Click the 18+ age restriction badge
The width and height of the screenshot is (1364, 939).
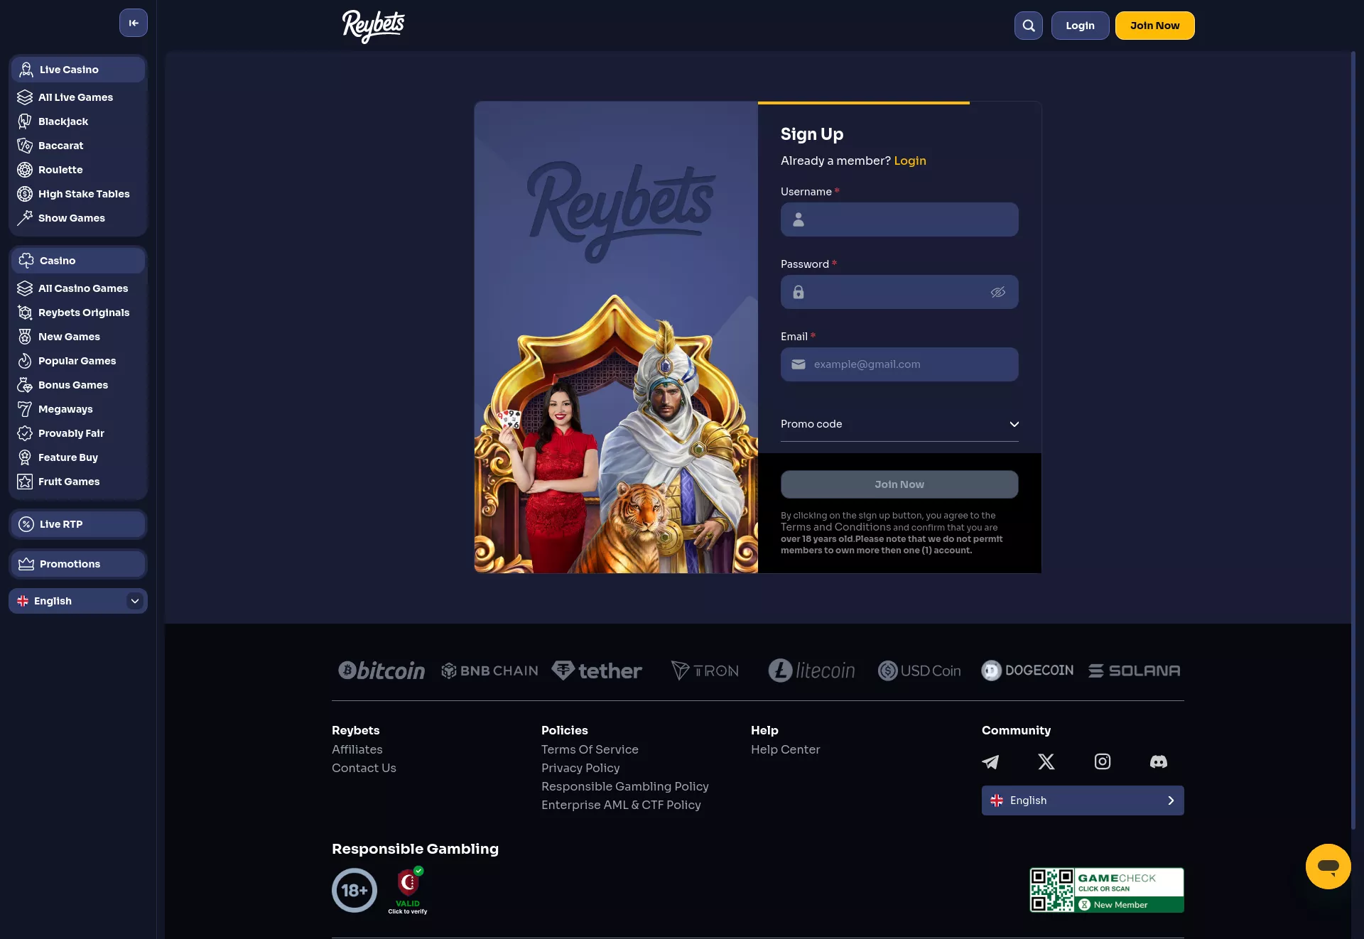point(354,890)
